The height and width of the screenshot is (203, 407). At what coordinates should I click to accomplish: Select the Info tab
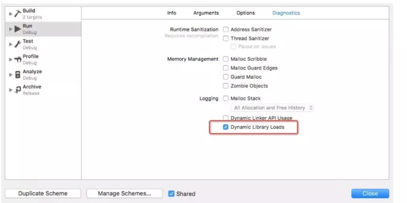point(171,13)
